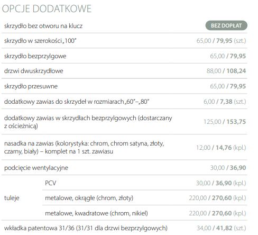Click price 88,00 / 108,24
This screenshot has width=258, height=235.
[x=226, y=71]
